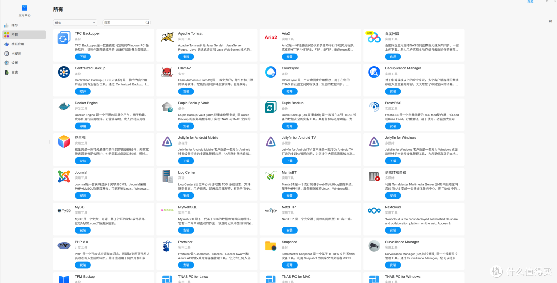557x283 pixels.
Task: Click 下载 for Jellyfin for Windows
Action: tap(393, 161)
